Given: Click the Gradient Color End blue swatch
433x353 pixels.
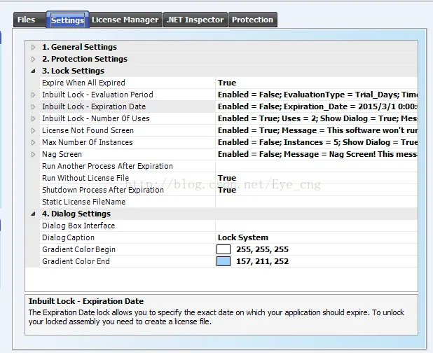Looking at the screenshot, I should [224, 261].
